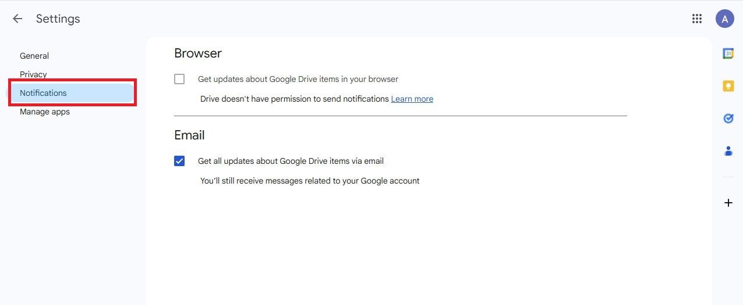743x305 pixels.
Task: Click the Email section heading
Action: [x=189, y=135]
